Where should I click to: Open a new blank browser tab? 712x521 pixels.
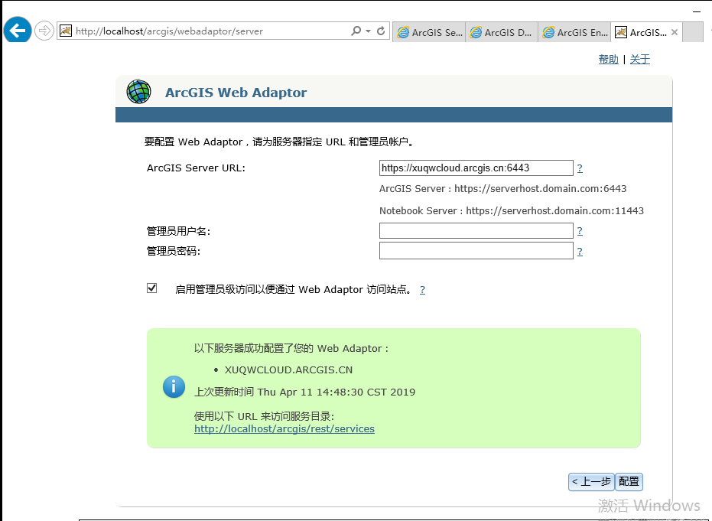click(x=693, y=32)
